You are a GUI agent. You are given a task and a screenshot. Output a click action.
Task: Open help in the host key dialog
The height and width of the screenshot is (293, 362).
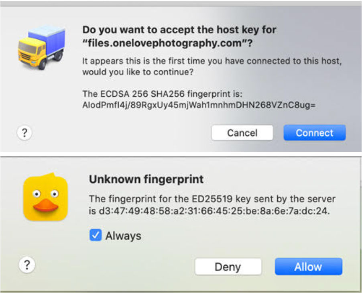click(x=24, y=133)
